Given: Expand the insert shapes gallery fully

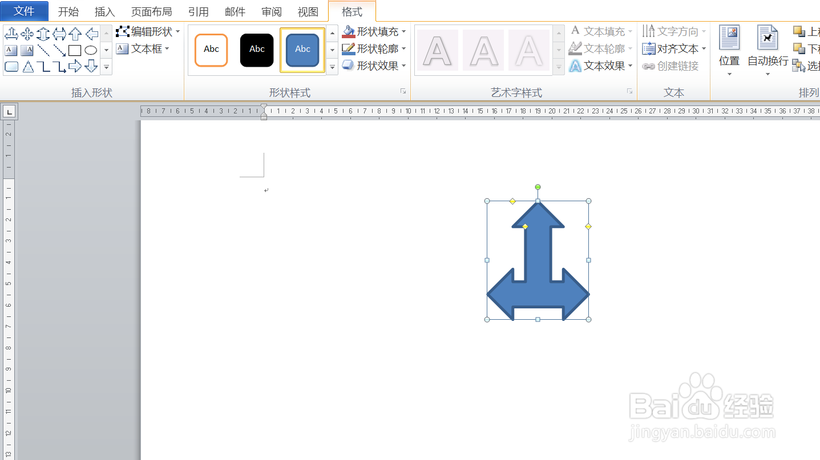Looking at the screenshot, I should (106, 67).
